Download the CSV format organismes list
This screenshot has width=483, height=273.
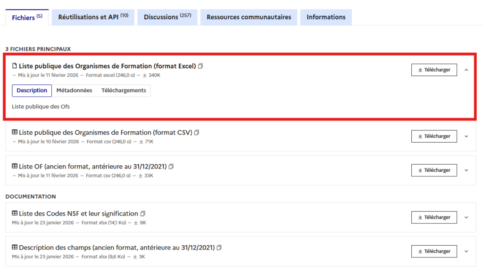[x=434, y=136]
